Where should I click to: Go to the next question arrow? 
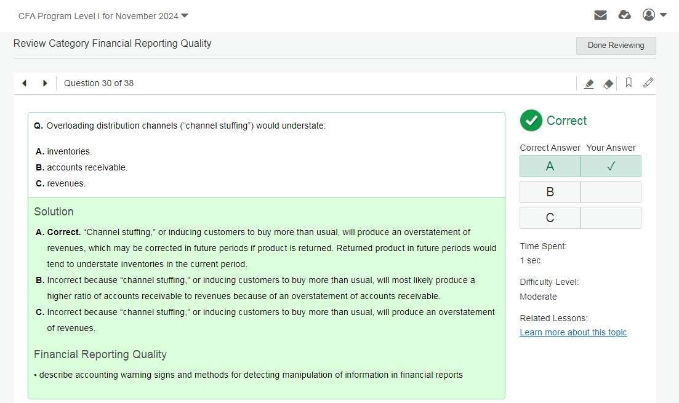(44, 83)
